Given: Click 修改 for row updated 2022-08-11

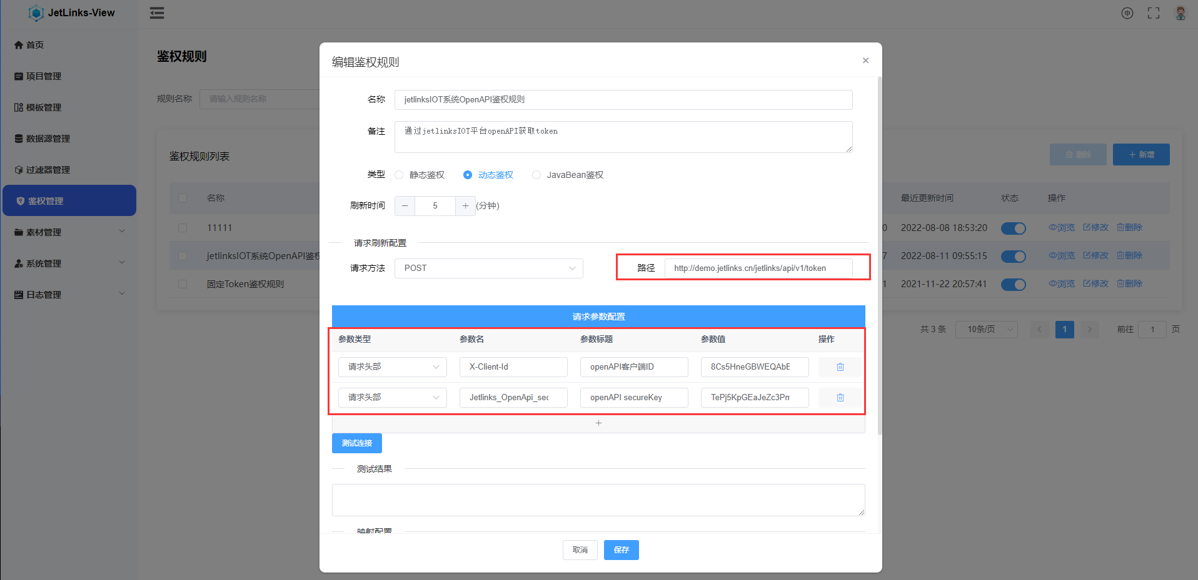Looking at the screenshot, I should [x=1096, y=256].
